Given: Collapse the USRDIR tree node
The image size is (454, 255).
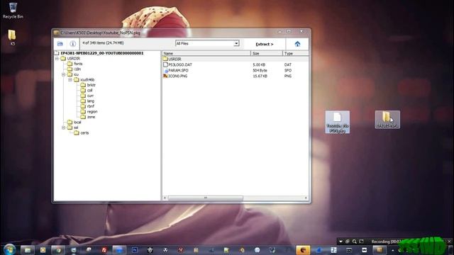Looking at the screenshot, I should (x=57, y=58).
